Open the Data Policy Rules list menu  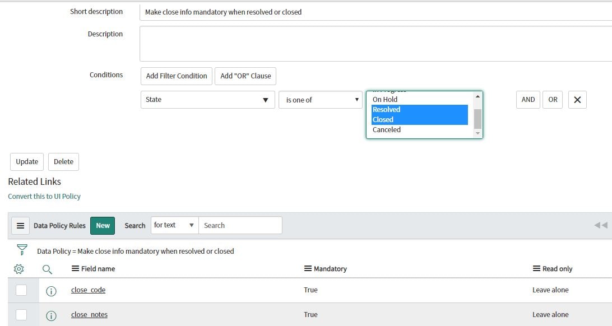pos(20,225)
